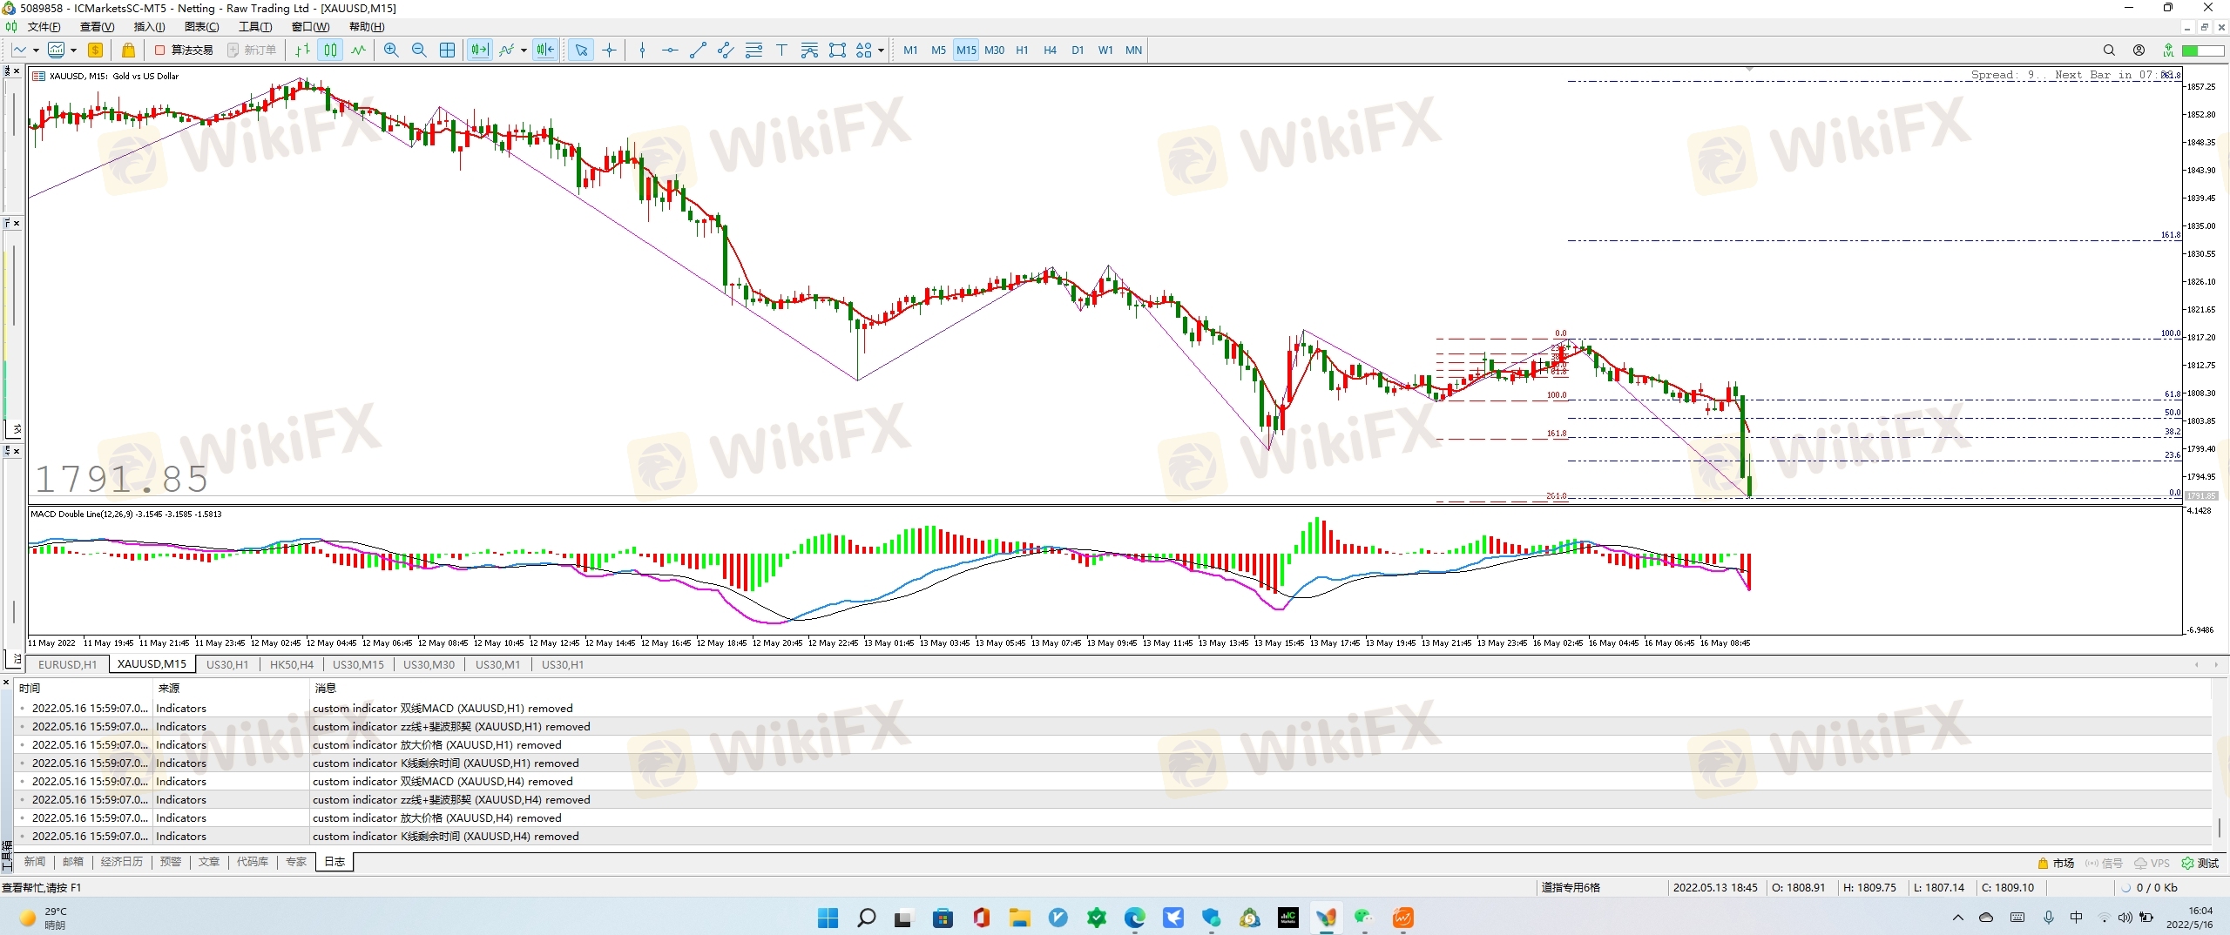
Task: Open 信号 in status bar
Action: pyautogui.click(x=2104, y=864)
